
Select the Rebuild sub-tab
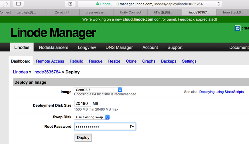pos(76,61)
